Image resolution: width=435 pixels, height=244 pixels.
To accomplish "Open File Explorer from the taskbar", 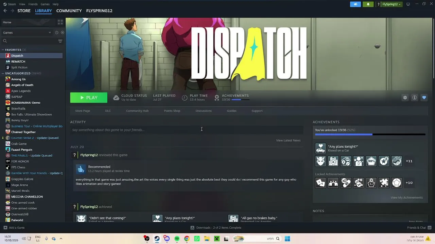I will point(207,239).
